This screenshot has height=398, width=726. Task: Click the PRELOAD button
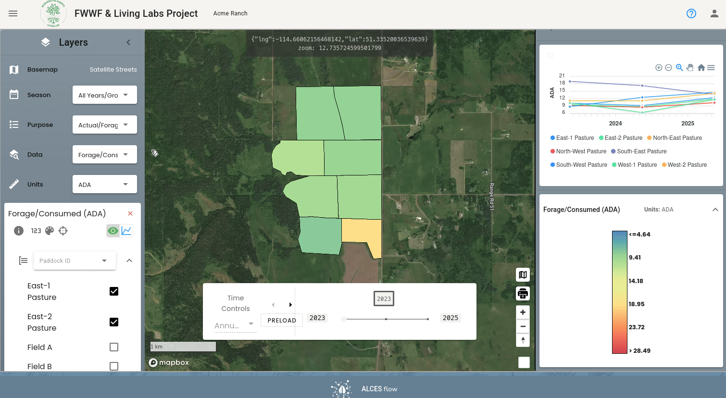coord(282,320)
